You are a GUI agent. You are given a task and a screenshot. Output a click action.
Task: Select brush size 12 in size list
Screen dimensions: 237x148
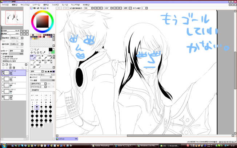[x=37, y=108]
